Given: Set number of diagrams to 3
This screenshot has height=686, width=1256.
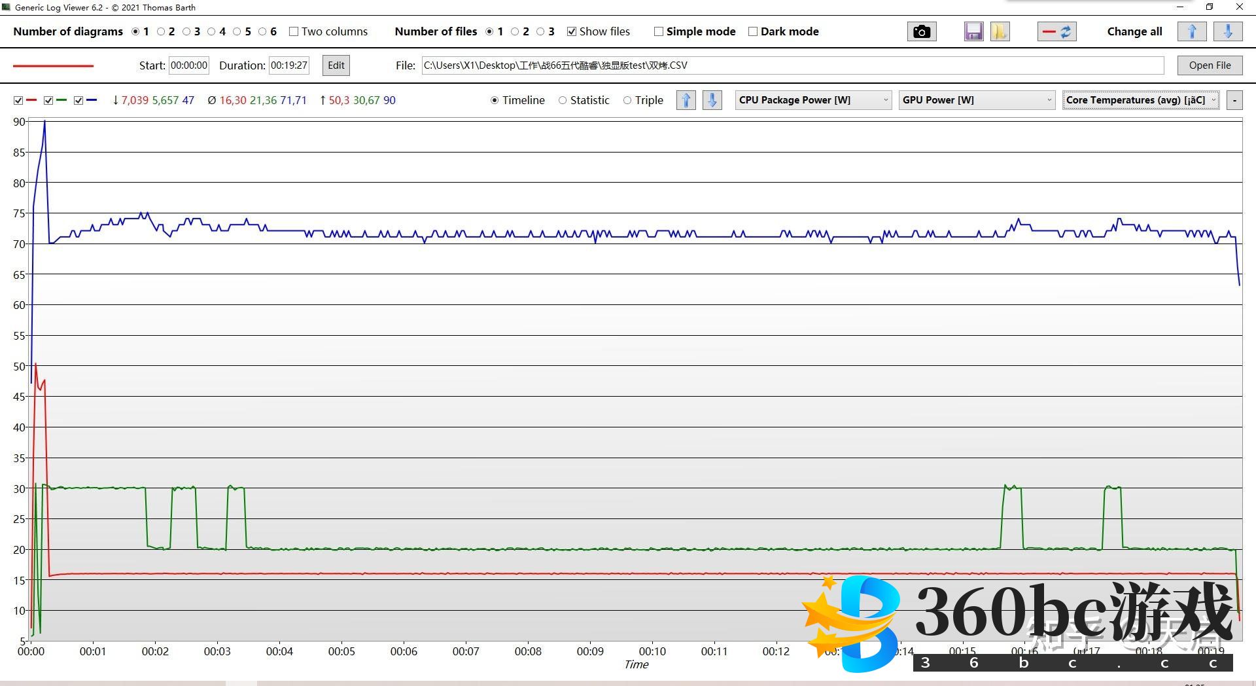Looking at the screenshot, I should [x=186, y=31].
